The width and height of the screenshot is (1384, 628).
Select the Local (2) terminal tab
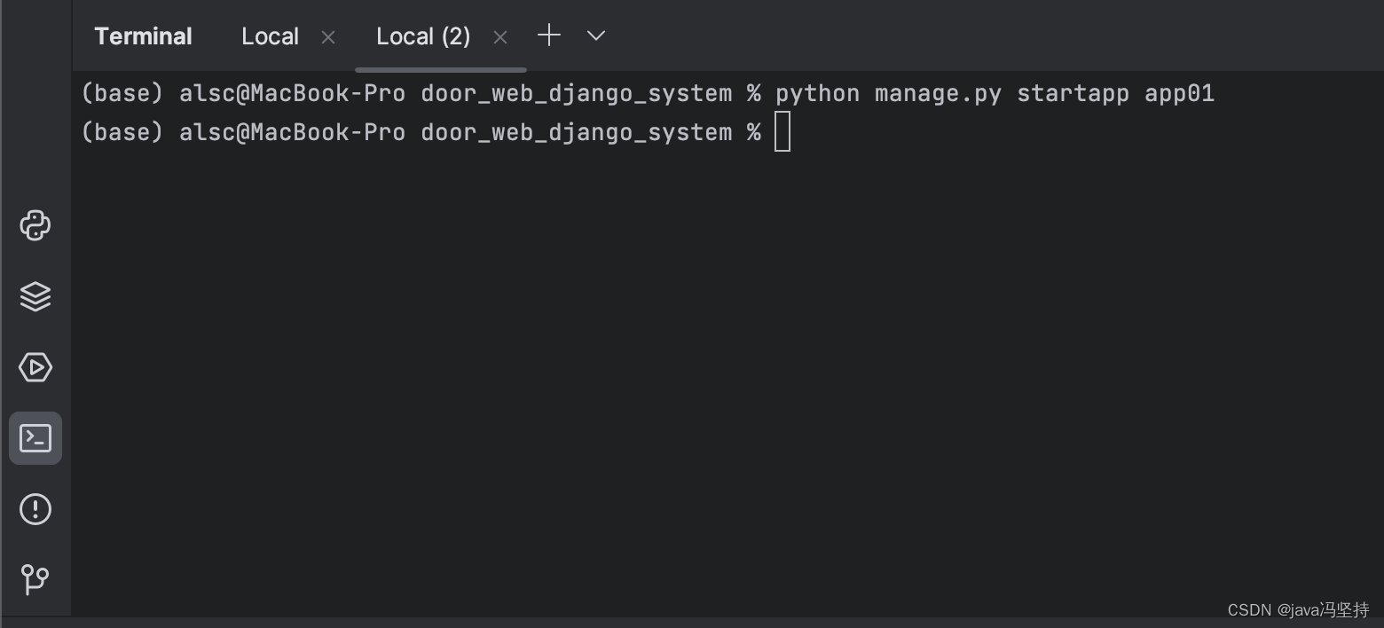[x=422, y=36]
